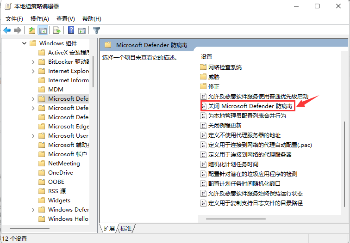Select the 关闭 Microsoft Defender 防病毒 policy
350x243 pixels.
250,106
